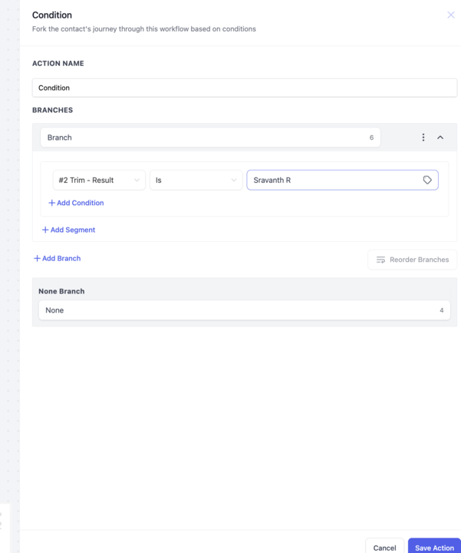The width and height of the screenshot is (461, 553).
Task: Click the plus icon beside Add Segment
Action: [x=45, y=230]
